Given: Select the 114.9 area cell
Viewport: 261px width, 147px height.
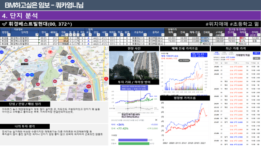Looking at the screenshot, I should click(x=64, y=44).
